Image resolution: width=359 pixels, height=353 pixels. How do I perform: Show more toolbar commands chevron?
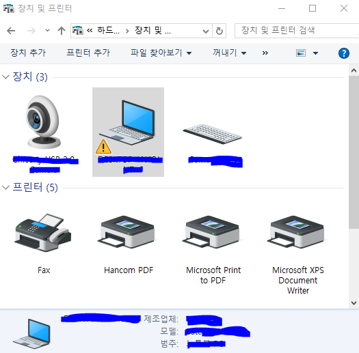click(x=265, y=53)
